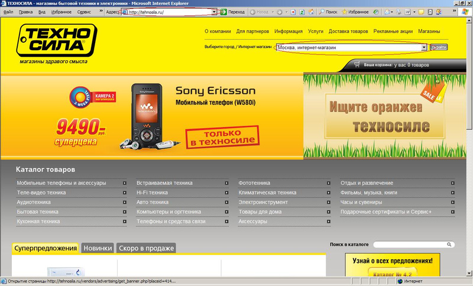
Task: Click the Sony Ericsson W580i banner
Action: click(152, 116)
